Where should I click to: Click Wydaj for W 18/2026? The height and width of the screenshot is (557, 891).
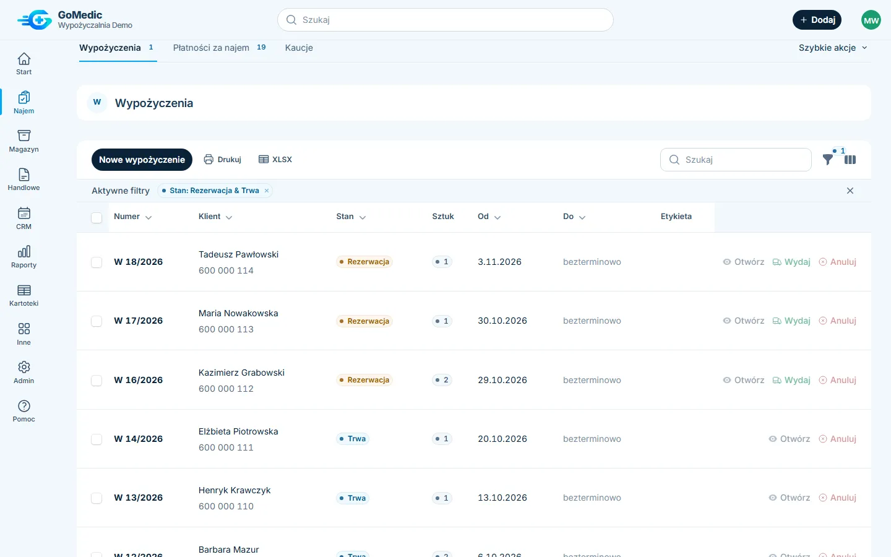[x=791, y=262]
